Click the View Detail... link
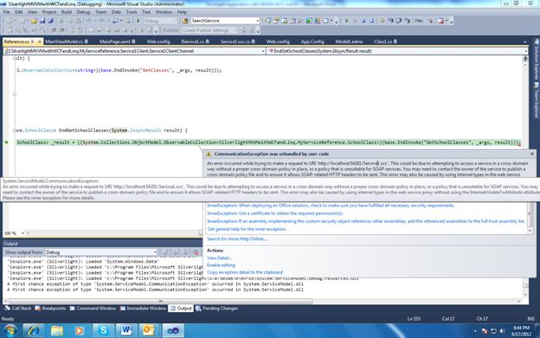The height and width of the screenshot is (338, 540). pyautogui.click(x=219, y=258)
